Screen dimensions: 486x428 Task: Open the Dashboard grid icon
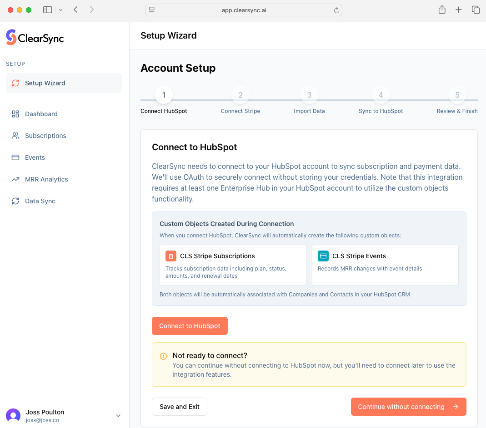15,114
